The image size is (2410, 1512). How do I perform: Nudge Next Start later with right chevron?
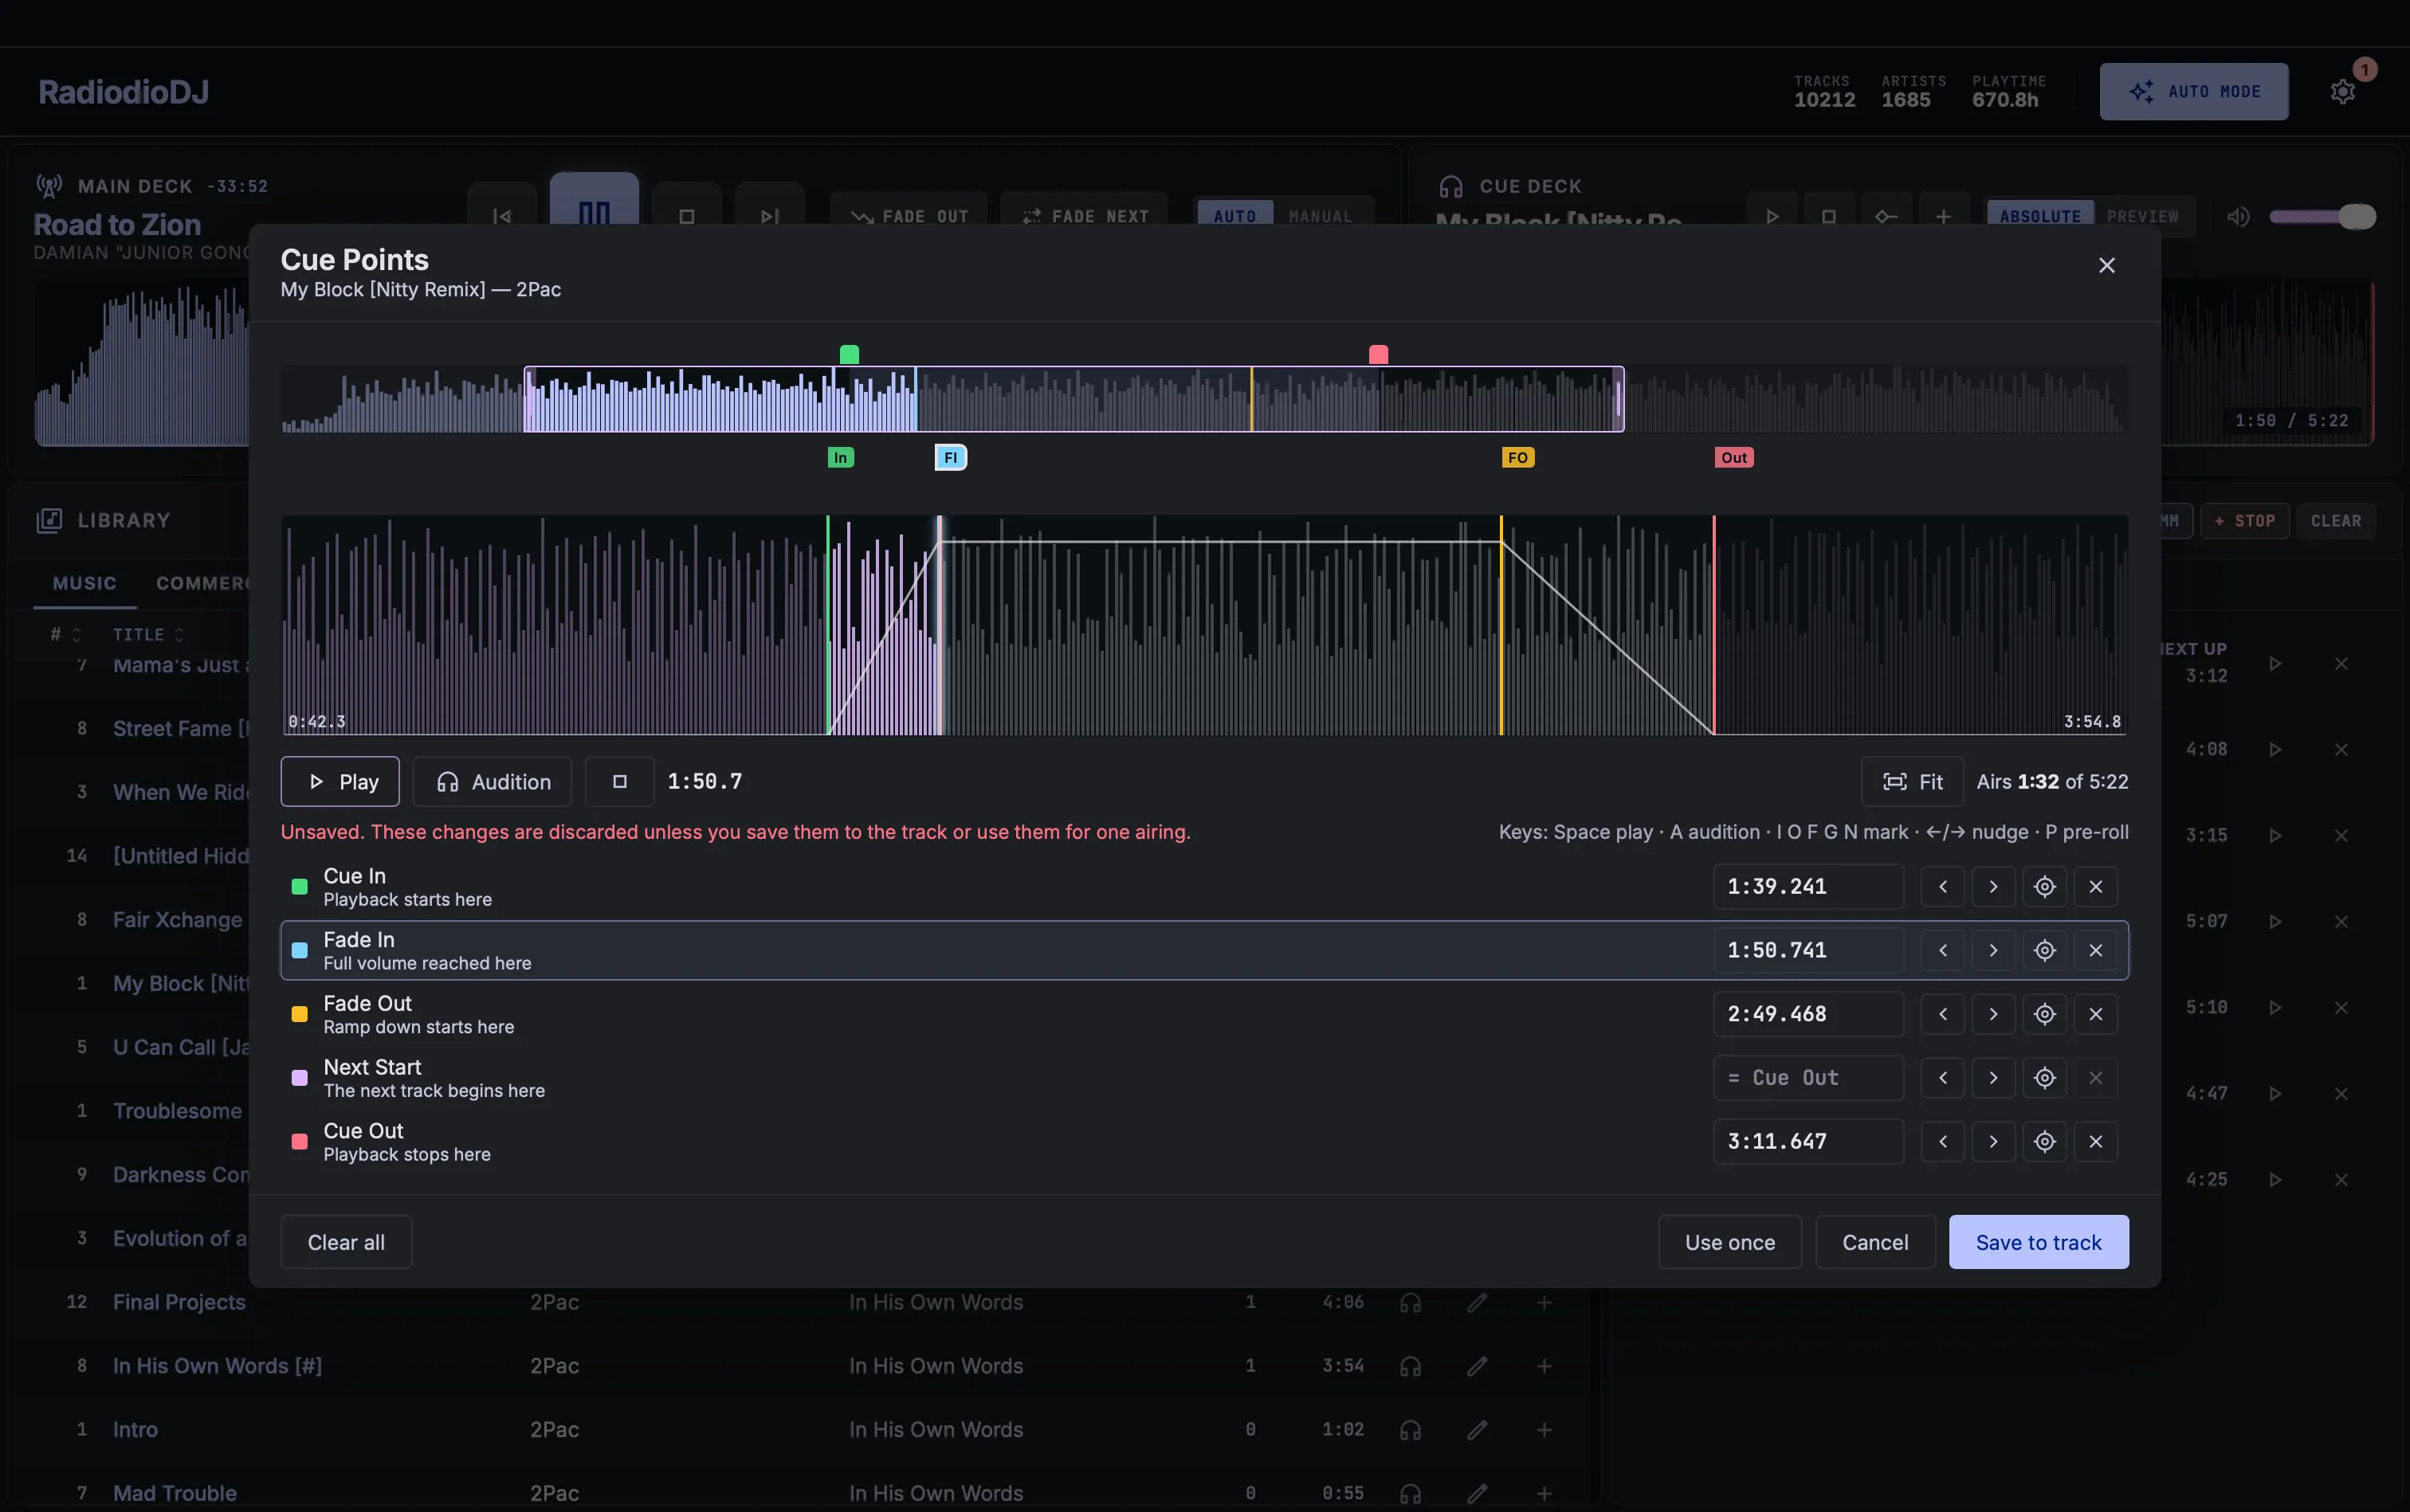coord(1993,1077)
